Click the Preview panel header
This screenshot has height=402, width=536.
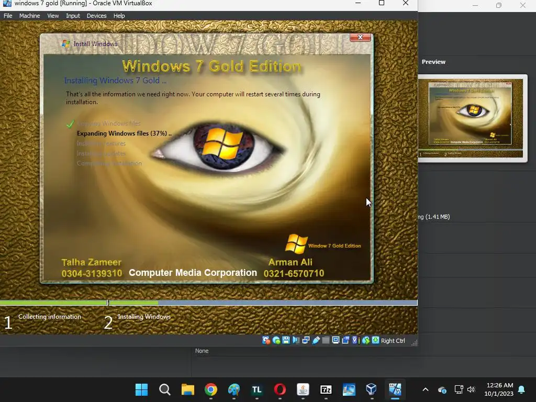coord(433,62)
